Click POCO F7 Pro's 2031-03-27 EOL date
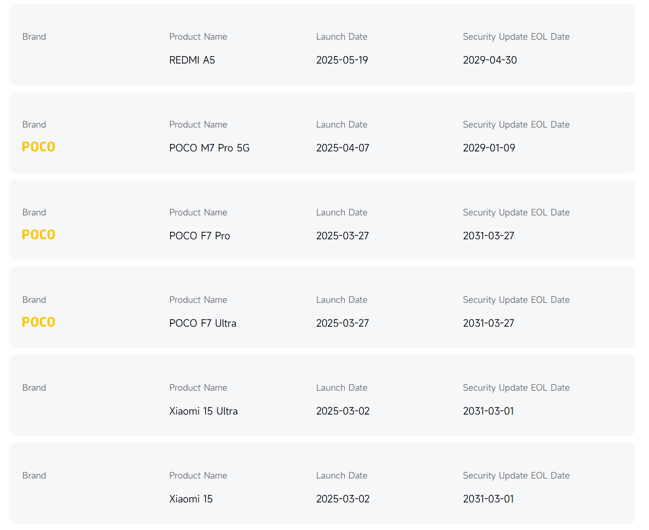Viewport: 649px width, 530px height. pyautogui.click(x=488, y=236)
